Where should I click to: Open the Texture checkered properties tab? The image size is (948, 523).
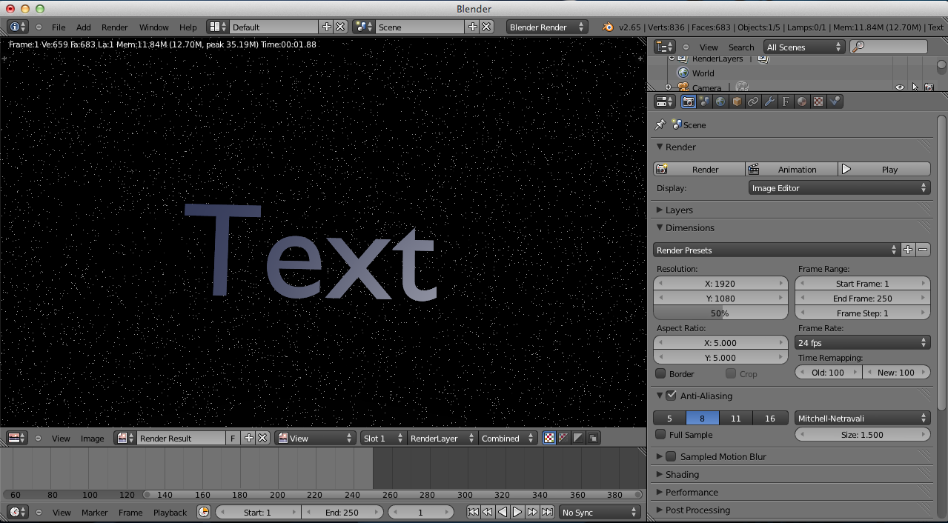coord(818,101)
